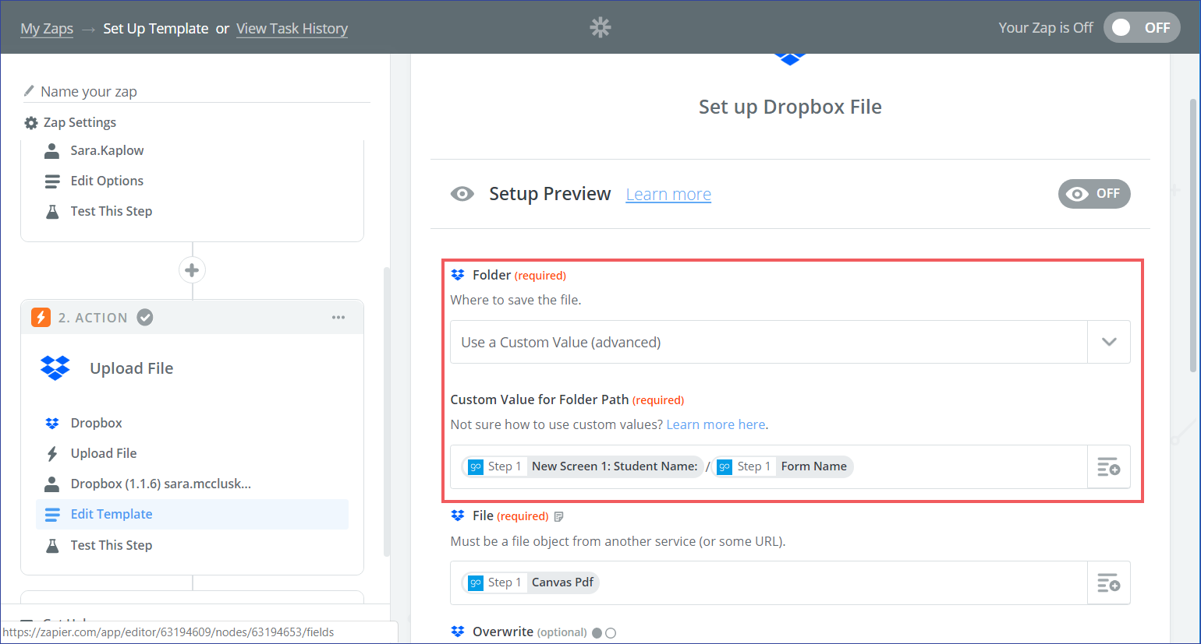
Task: Select Edit Options under step settings
Action: (106, 181)
